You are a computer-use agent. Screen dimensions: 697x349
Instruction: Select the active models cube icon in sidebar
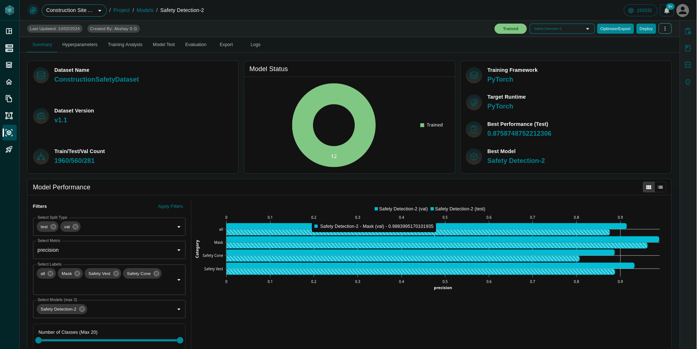(9, 133)
